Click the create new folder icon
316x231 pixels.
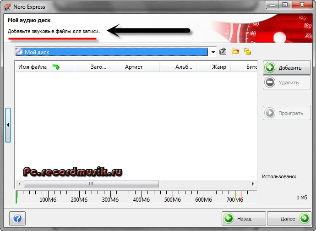pyautogui.click(x=235, y=51)
